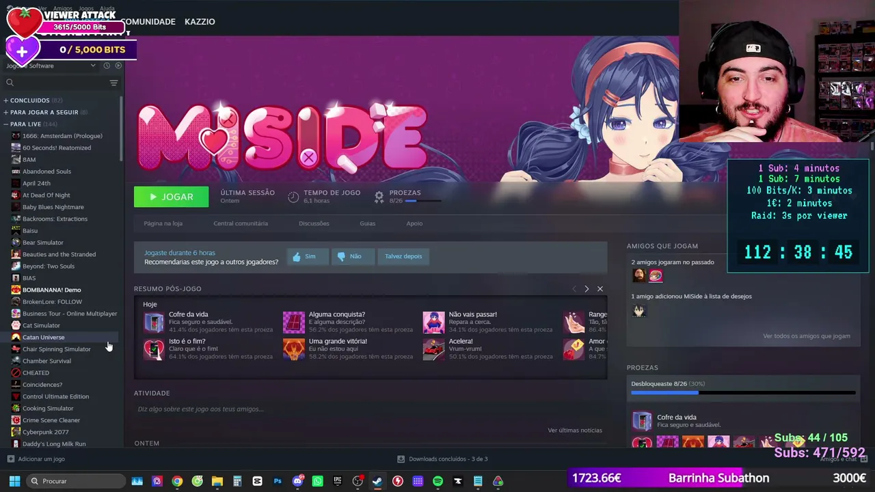Click the downloads icon in bottom bar
875x492 pixels.
(x=401, y=459)
